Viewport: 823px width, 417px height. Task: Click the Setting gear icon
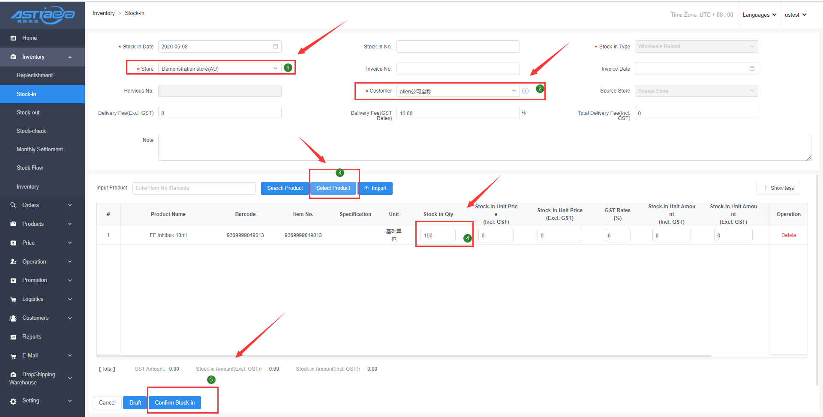coord(13,401)
